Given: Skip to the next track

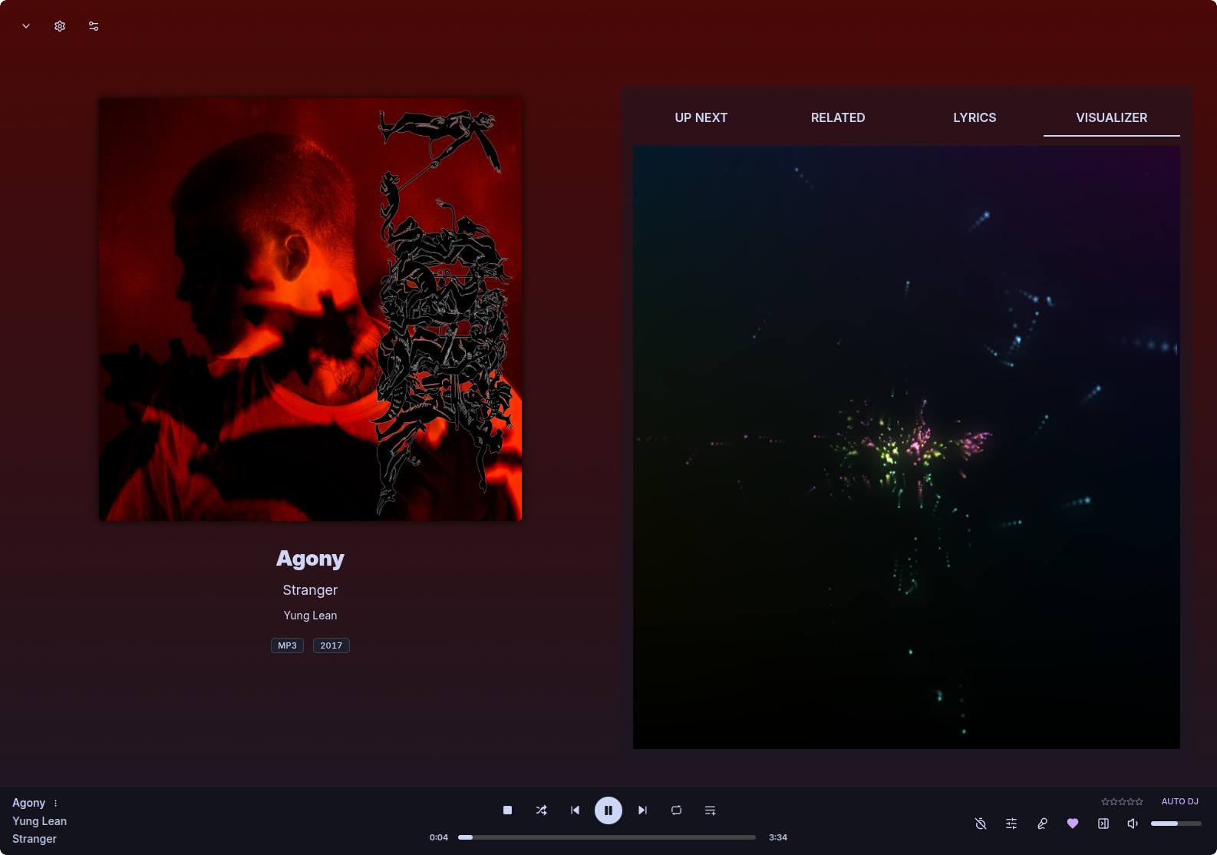Looking at the screenshot, I should coord(642,810).
